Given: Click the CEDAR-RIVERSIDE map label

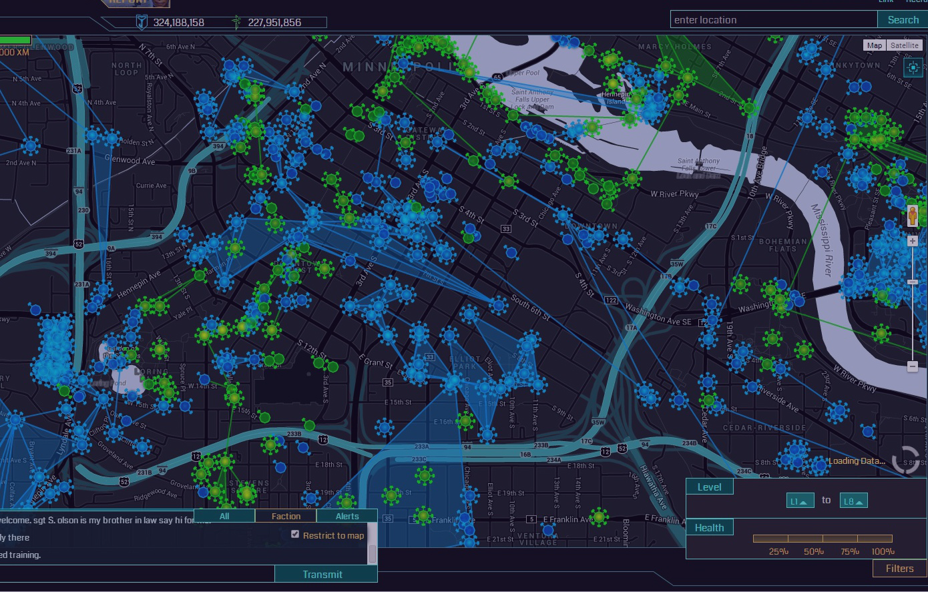Looking at the screenshot, I should click(765, 427).
